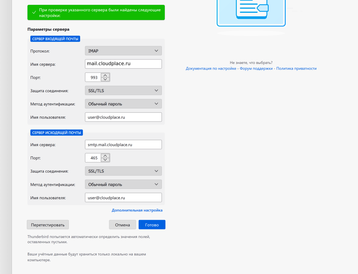Image resolution: width=358 pixels, height=274 pixels.
Task: Expand outgoing Защита соединения SSL/TLS dropdown
Action: click(123, 171)
